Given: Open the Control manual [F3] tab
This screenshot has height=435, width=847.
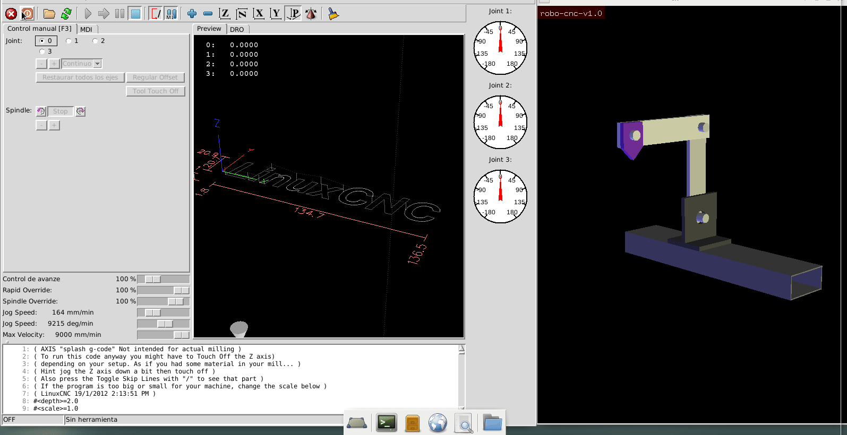Looking at the screenshot, I should (x=39, y=29).
